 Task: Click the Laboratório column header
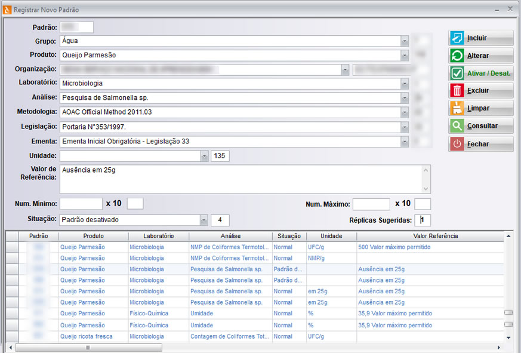(x=159, y=236)
